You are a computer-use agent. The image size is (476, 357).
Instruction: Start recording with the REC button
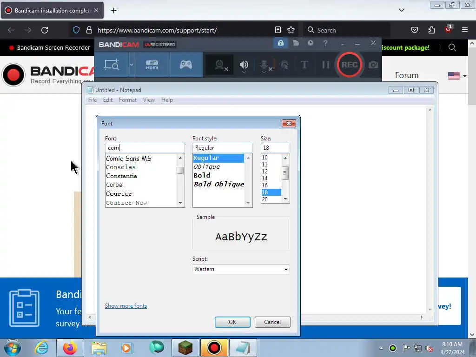[x=350, y=65]
